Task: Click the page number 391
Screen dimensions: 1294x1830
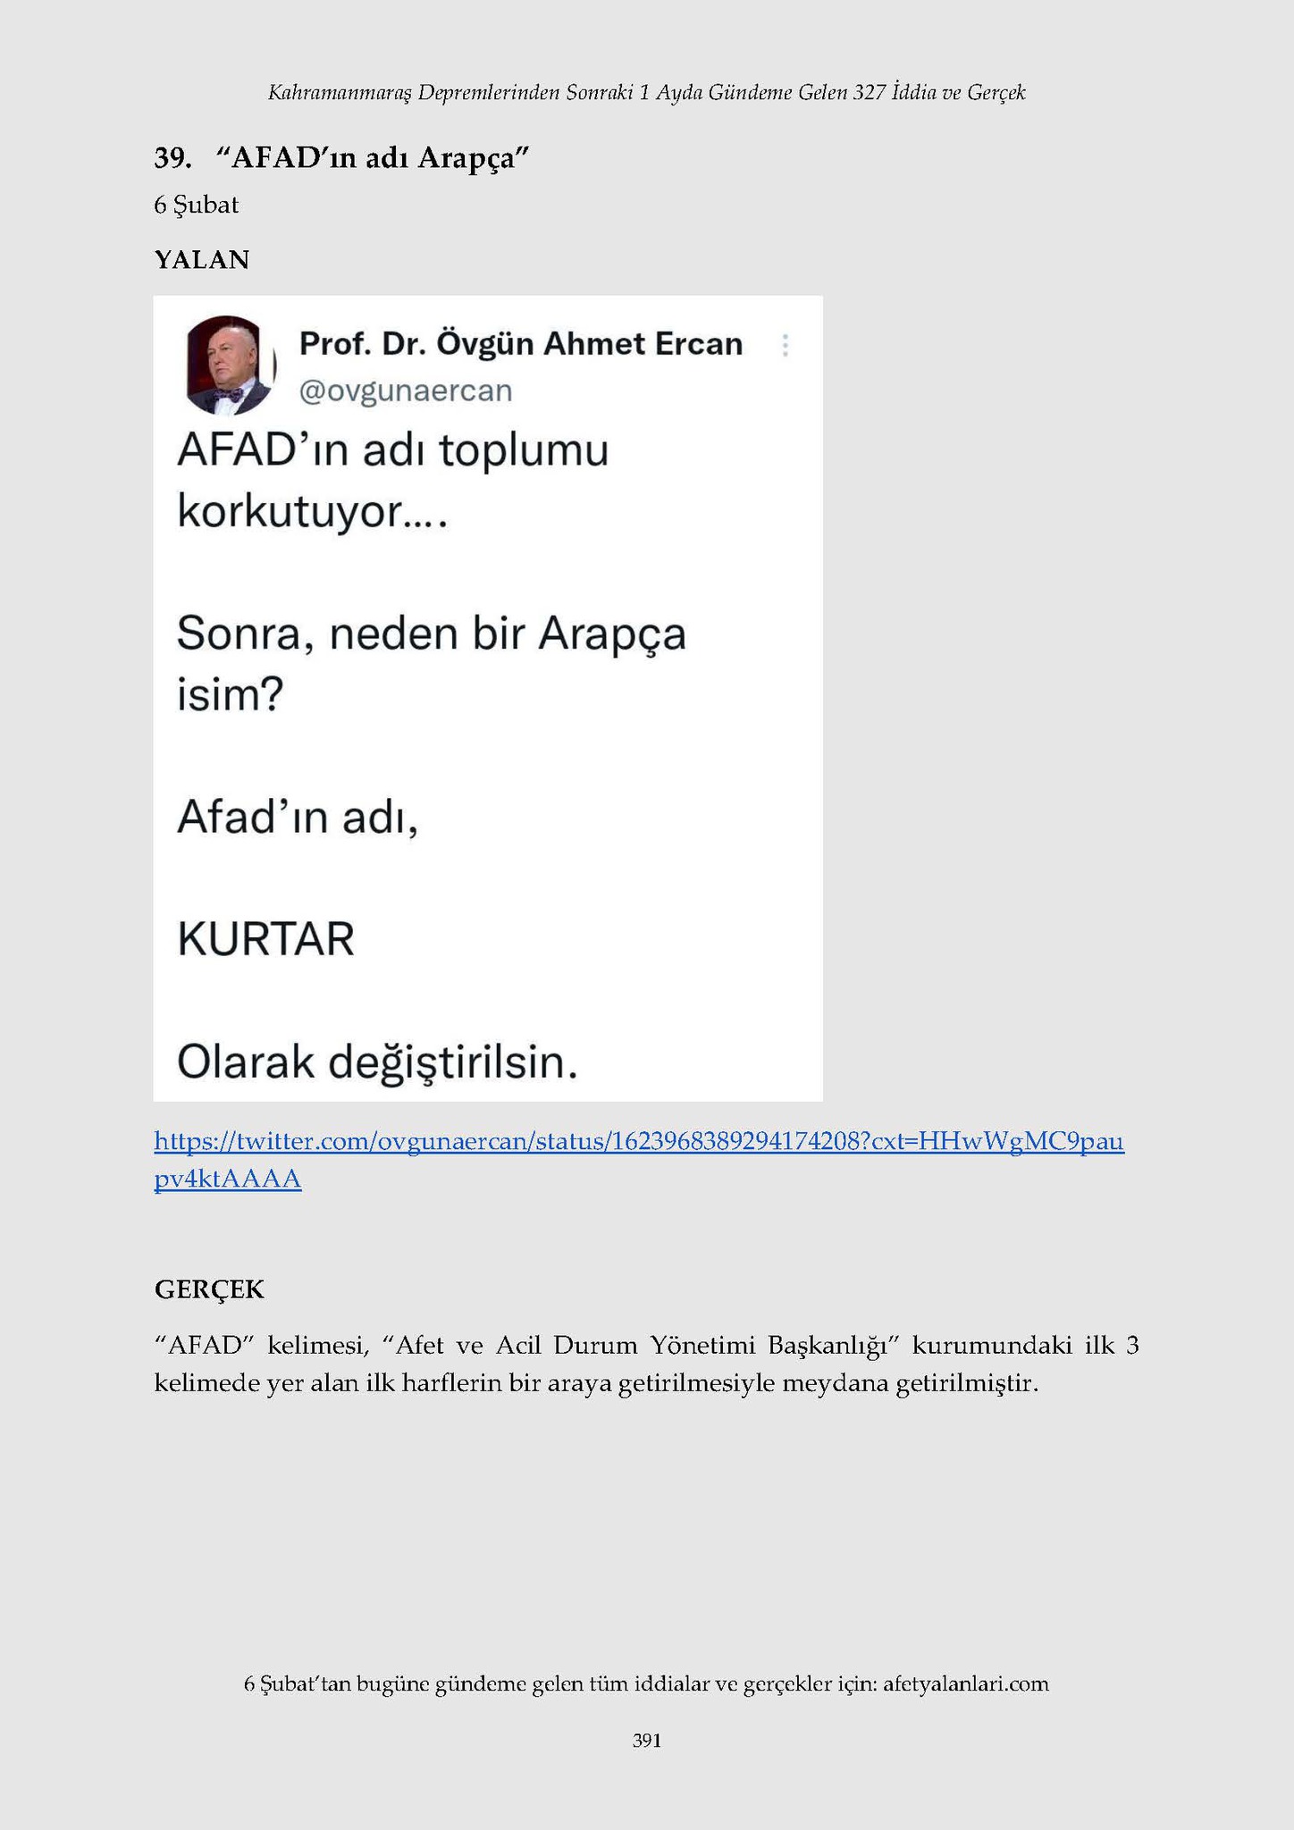Action: pyautogui.click(x=647, y=1740)
